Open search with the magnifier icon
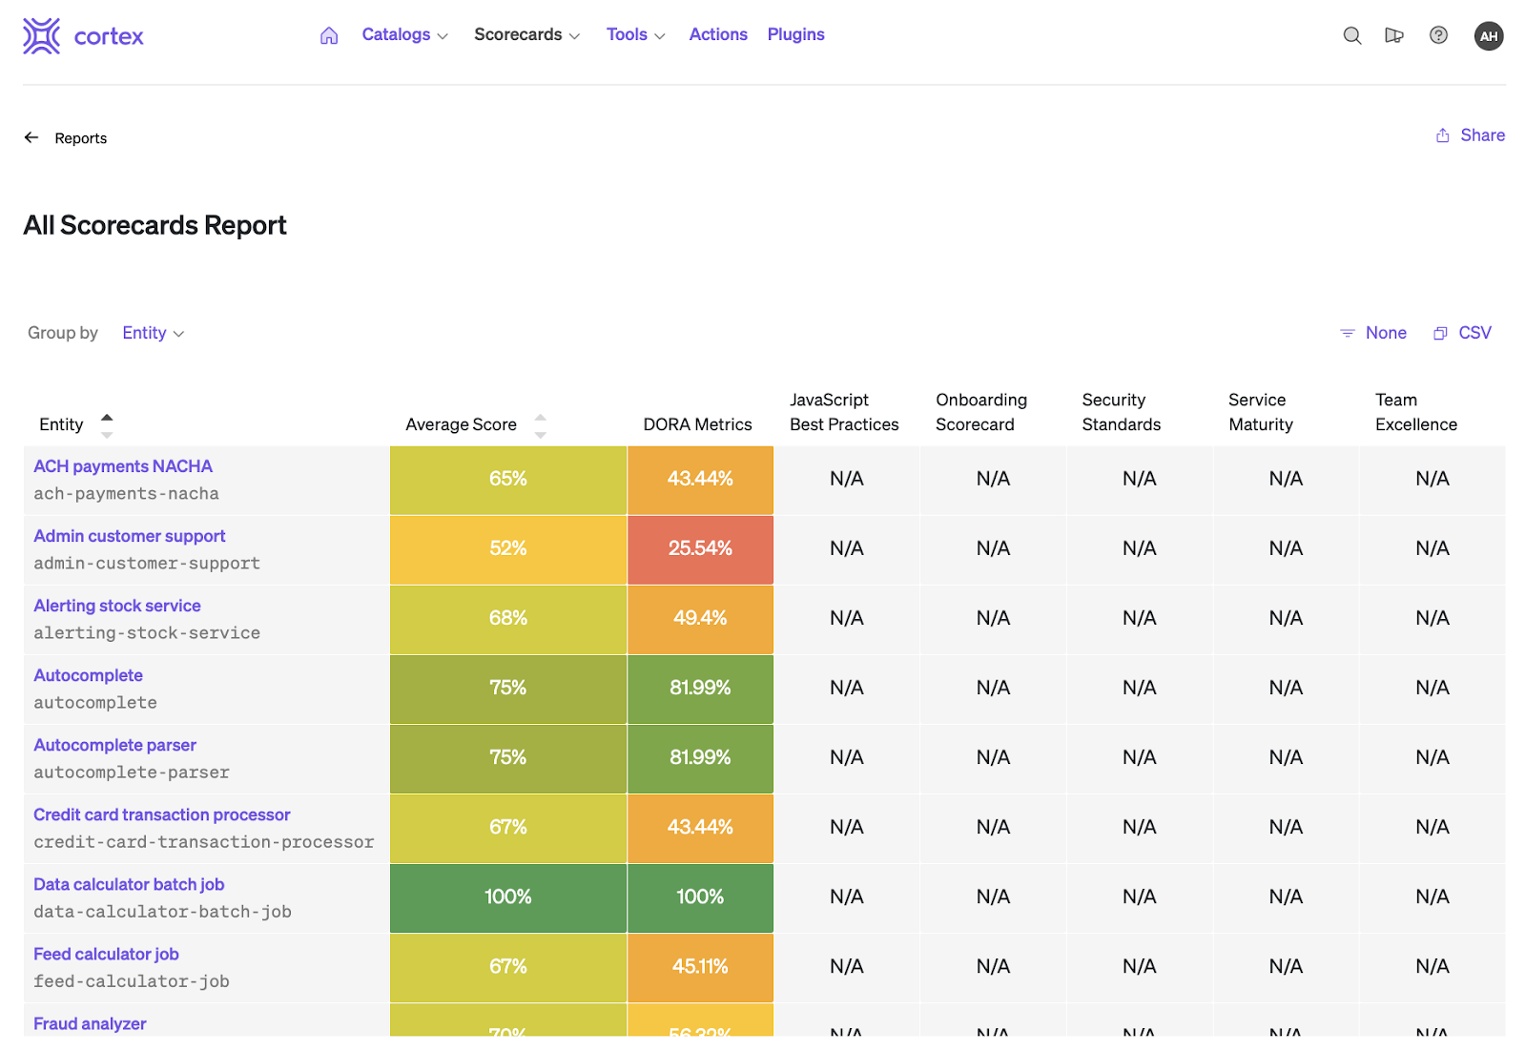Image resolution: width=1526 pixels, height=1051 pixels. [1351, 35]
